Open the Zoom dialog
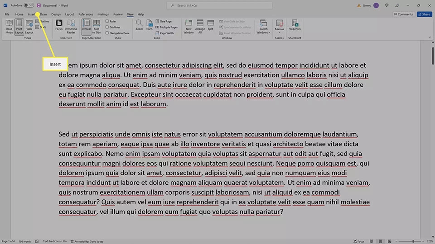 (139, 25)
